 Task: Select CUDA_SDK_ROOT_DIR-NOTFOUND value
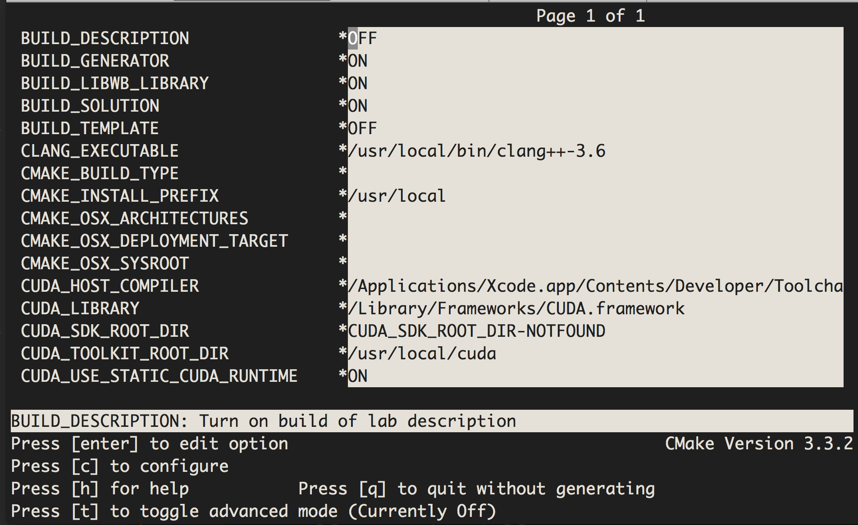tap(475, 330)
